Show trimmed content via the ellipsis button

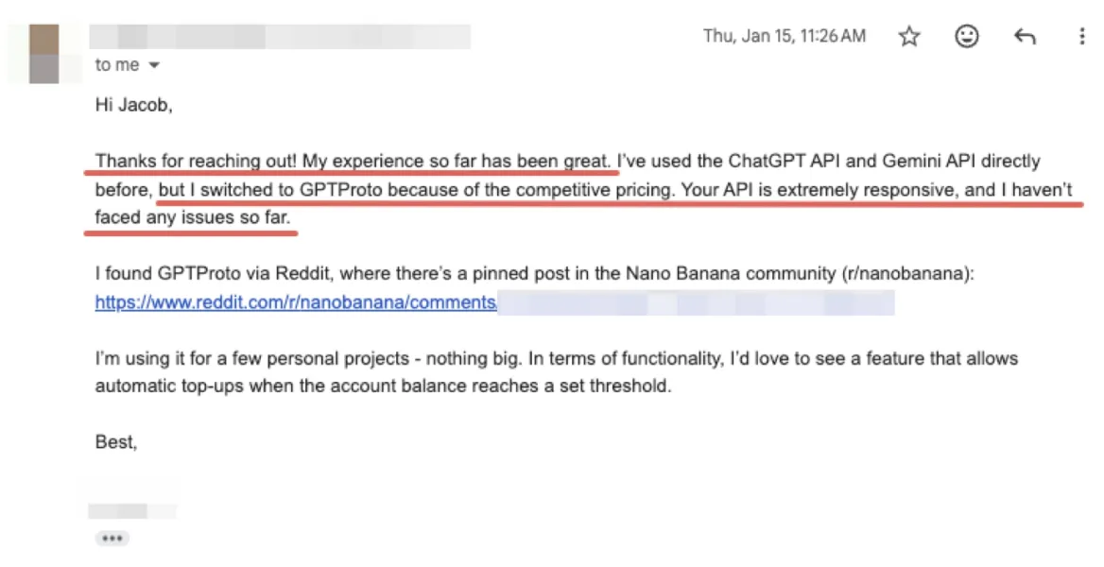tap(112, 538)
